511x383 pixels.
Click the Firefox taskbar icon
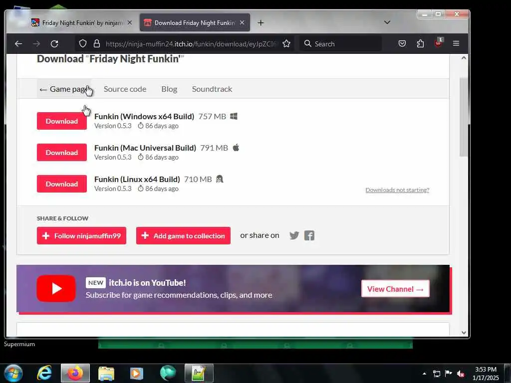pyautogui.click(x=75, y=373)
